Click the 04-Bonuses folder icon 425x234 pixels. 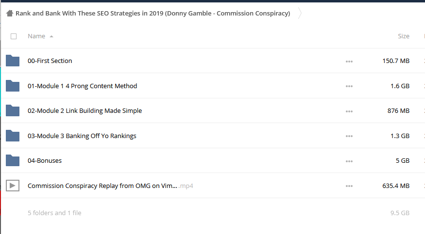click(13, 160)
